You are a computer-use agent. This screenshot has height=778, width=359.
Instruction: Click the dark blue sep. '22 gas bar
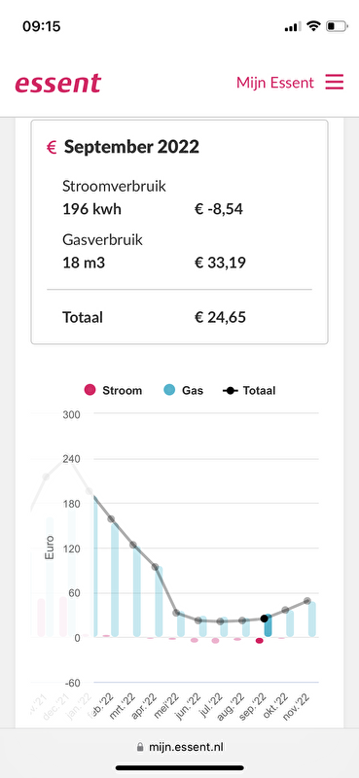coord(269,625)
